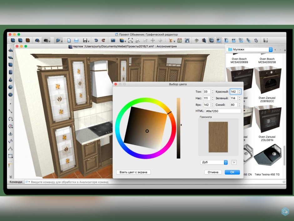Select the Teka Texina 45E TG sink thumbnail
294x221 pixels.
click(267, 155)
